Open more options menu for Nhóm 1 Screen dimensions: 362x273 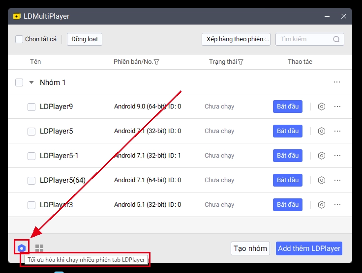(x=337, y=82)
